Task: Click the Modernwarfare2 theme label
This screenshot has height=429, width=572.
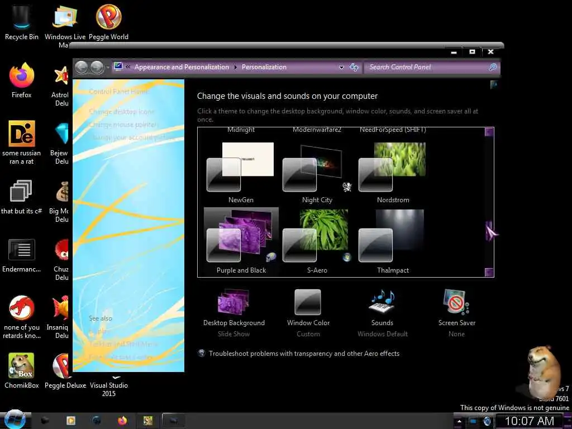Action: click(x=317, y=130)
